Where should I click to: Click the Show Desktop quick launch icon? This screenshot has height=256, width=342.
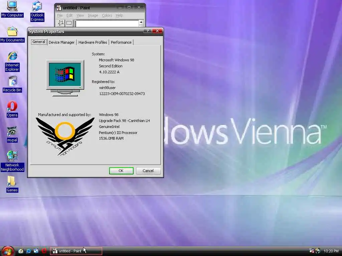[x=21, y=251]
